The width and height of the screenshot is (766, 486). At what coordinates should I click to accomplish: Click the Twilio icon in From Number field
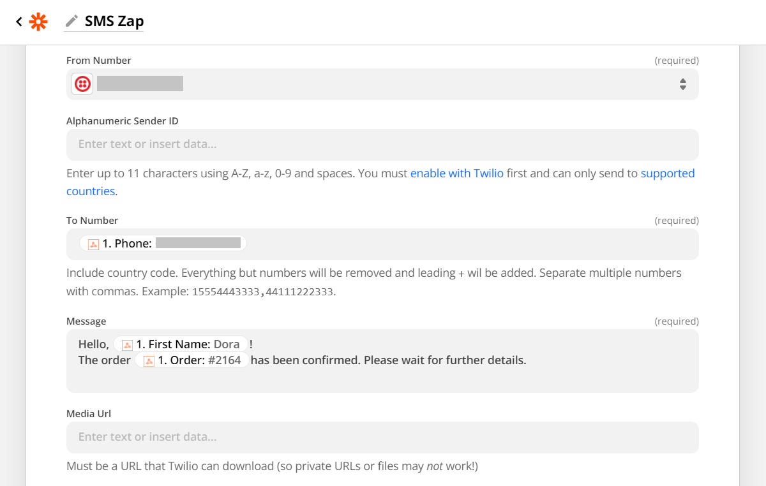[x=82, y=84]
